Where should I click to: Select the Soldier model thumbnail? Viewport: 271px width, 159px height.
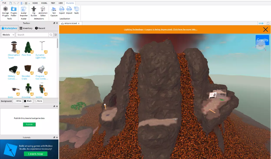(x=42, y=89)
